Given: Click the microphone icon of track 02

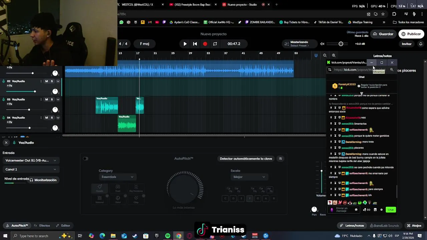Looking at the screenshot, I should tap(4, 81).
